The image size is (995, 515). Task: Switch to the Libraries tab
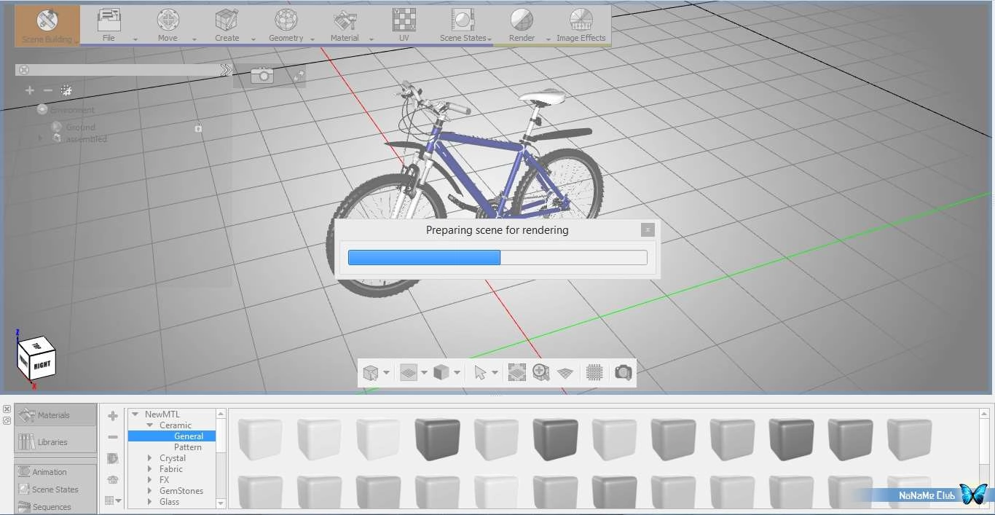point(55,442)
